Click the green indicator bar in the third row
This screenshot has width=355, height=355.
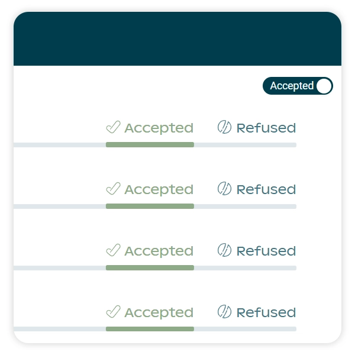(x=150, y=268)
